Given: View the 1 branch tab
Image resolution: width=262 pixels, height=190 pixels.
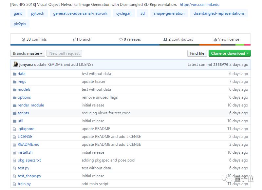Looking at the screenshot, I should pyautogui.click(x=82, y=39).
